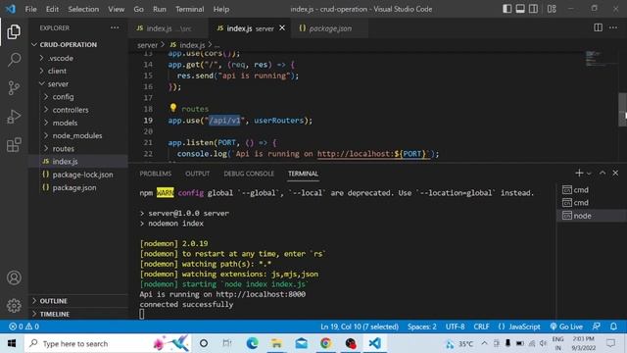Open editor More Actions ellipsis
This screenshot has height=353, width=627.
[613, 27]
